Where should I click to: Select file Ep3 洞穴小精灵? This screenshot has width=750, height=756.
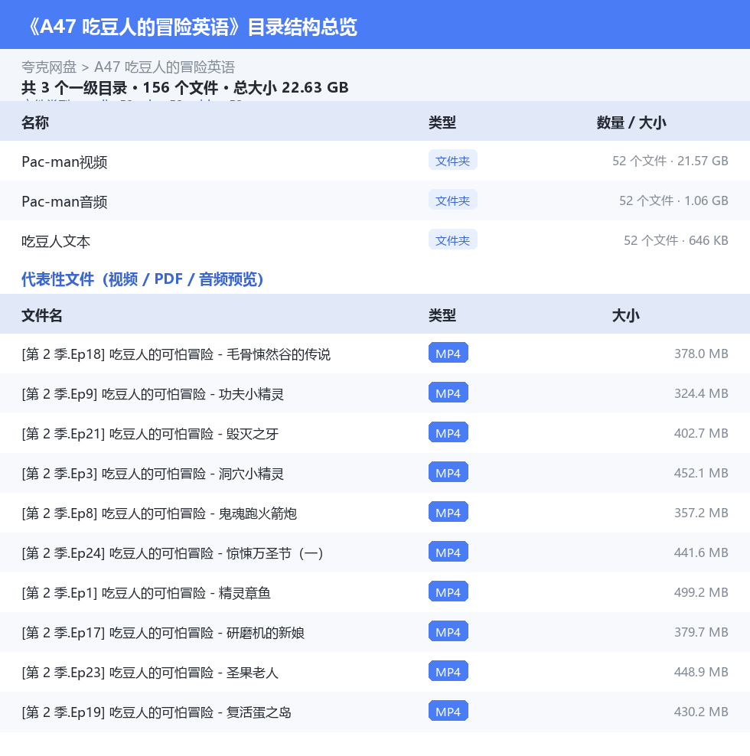click(375, 473)
